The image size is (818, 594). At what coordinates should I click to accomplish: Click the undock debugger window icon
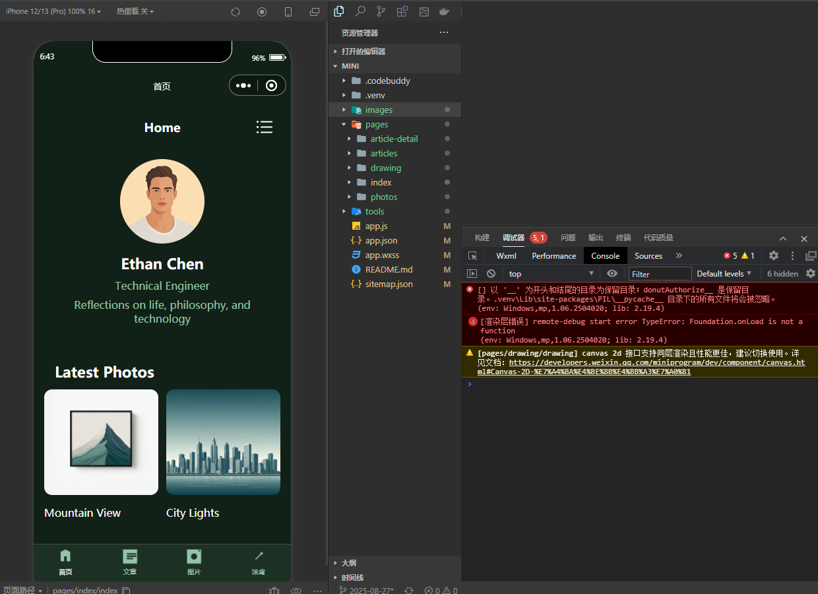(811, 255)
